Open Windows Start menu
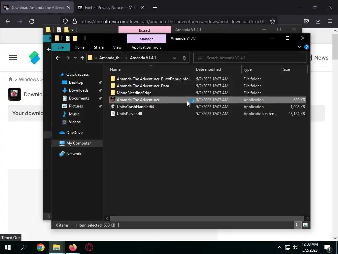 coord(8,247)
